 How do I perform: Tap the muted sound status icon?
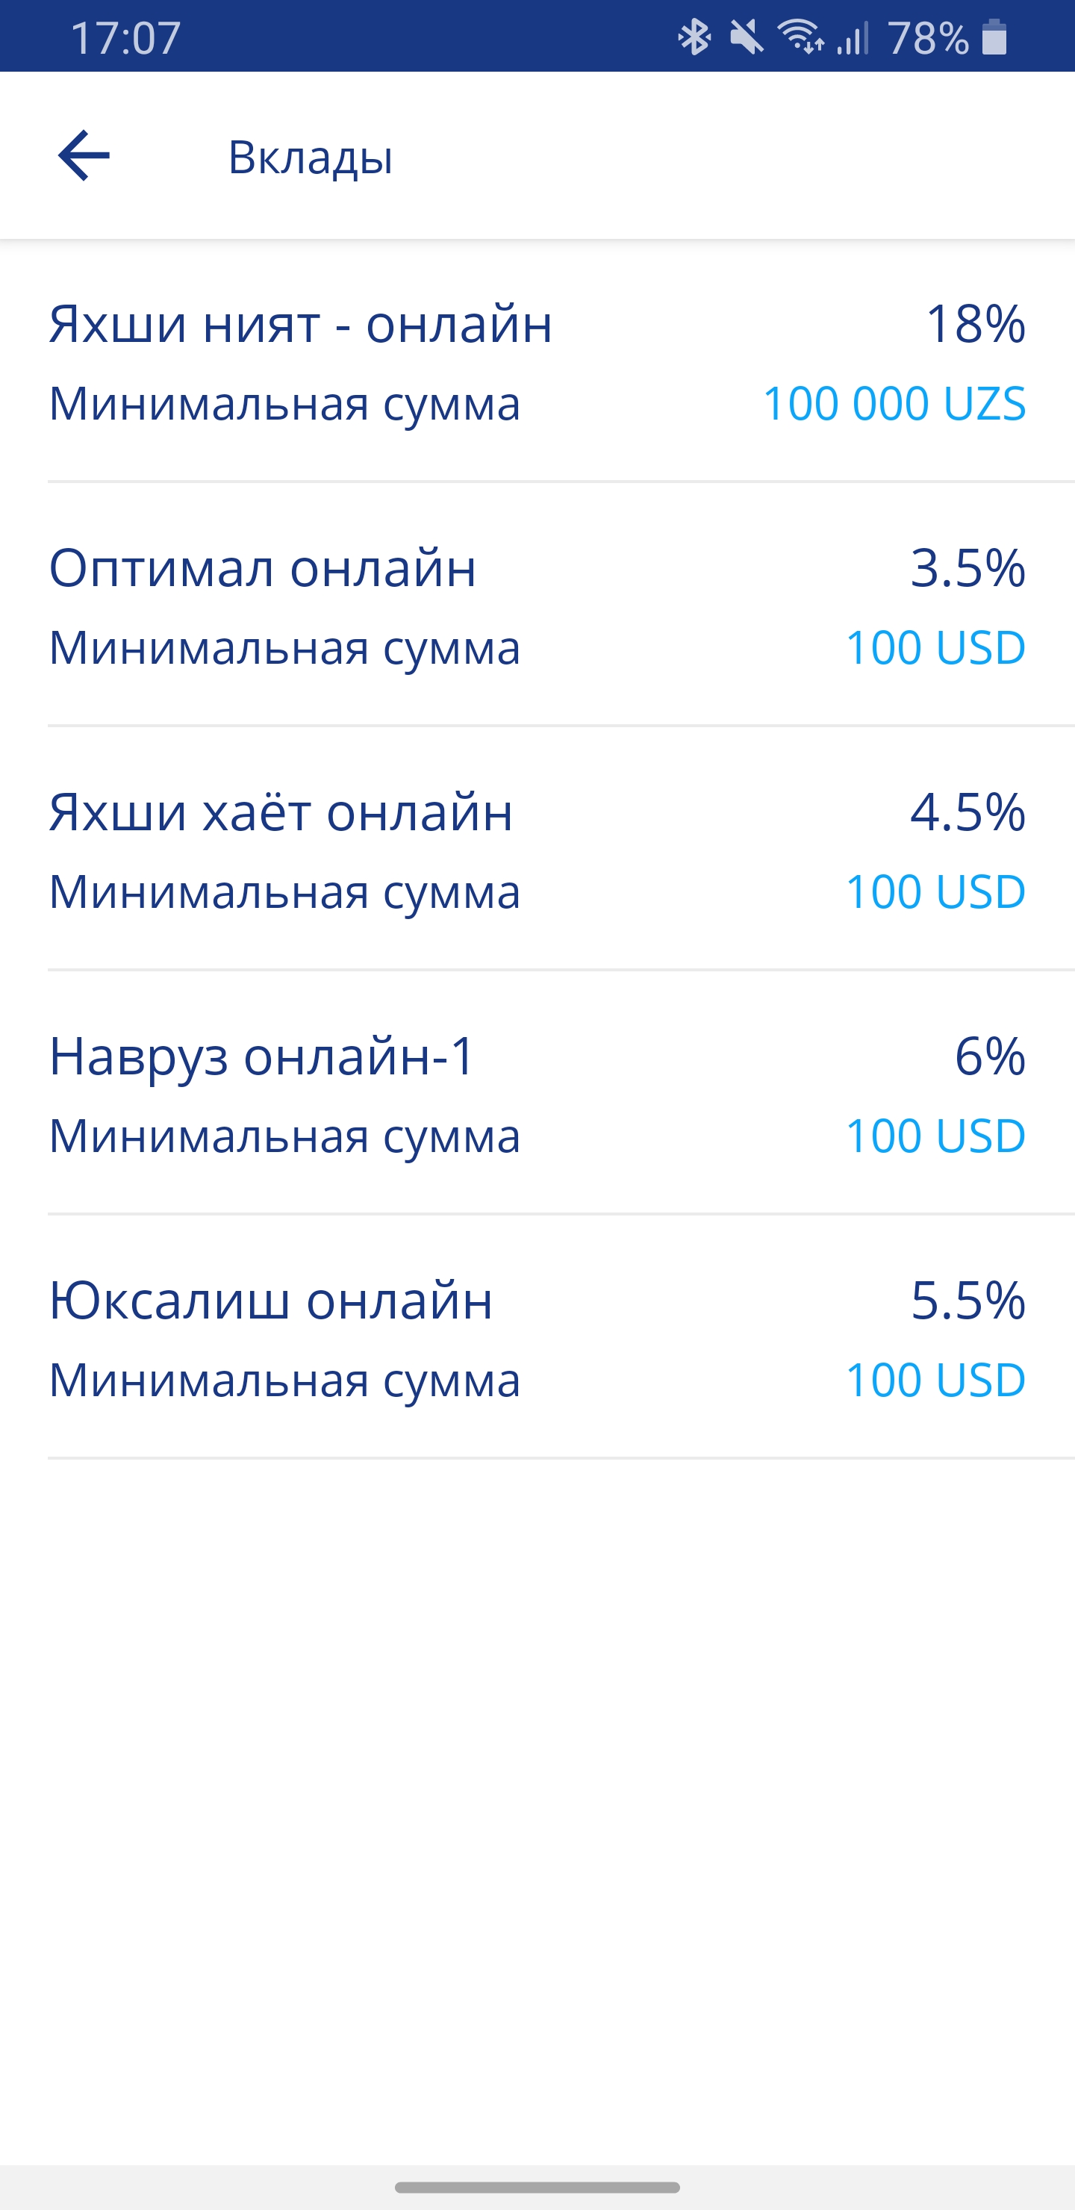click(x=747, y=37)
